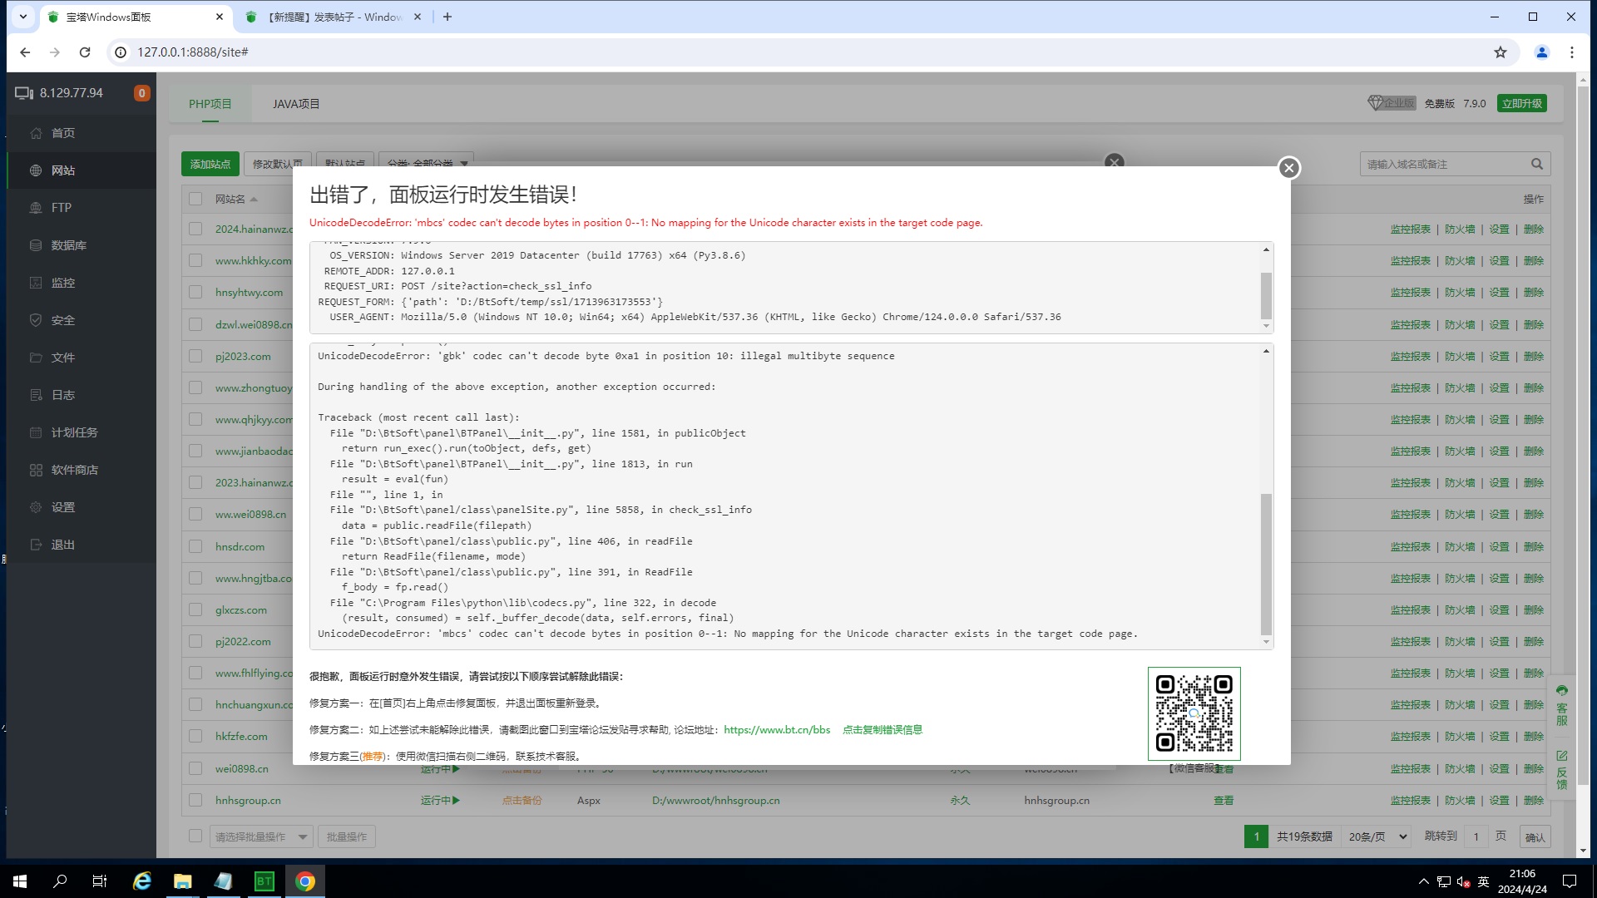This screenshot has height=898, width=1597.
Task: Open 计划任务 calendar icon in sidebar
Action: click(36, 432)
